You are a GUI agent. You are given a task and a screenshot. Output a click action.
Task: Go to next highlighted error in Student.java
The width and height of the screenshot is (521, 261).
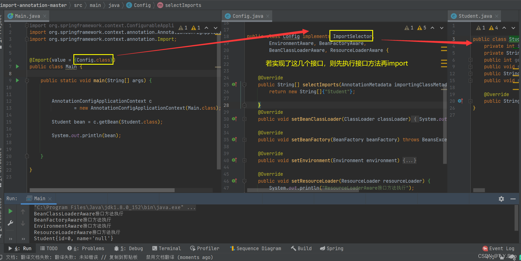pyautogui.click(x=513, y=28)
